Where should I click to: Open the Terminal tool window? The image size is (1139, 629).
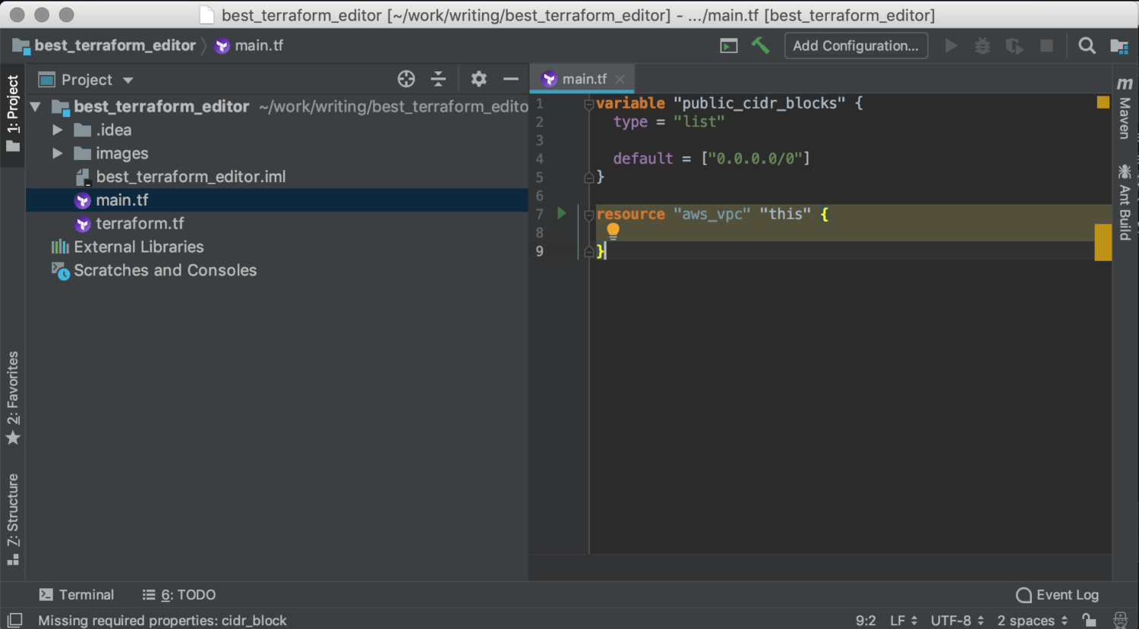[x=77, y=595]
